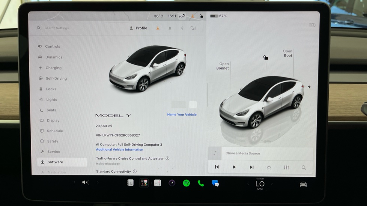
Task: Tap the volume speaker icon
Action: coord(86,182)
